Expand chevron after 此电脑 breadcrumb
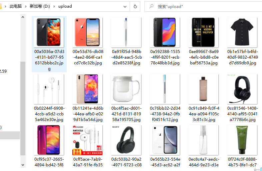Image resolution: width=262 pixels, height=171 pixels. [x=26, y=7]
